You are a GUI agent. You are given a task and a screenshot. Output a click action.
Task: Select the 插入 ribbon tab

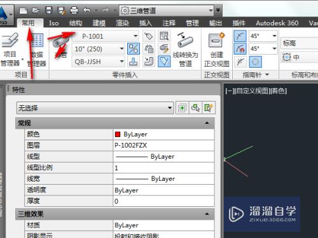pyautogui.click(x=146, y=23)
